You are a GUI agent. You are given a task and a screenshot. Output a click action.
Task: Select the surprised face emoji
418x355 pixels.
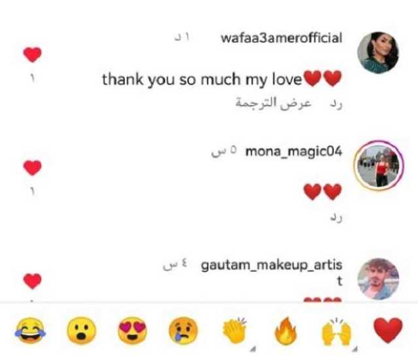click(x=81, y=330)
